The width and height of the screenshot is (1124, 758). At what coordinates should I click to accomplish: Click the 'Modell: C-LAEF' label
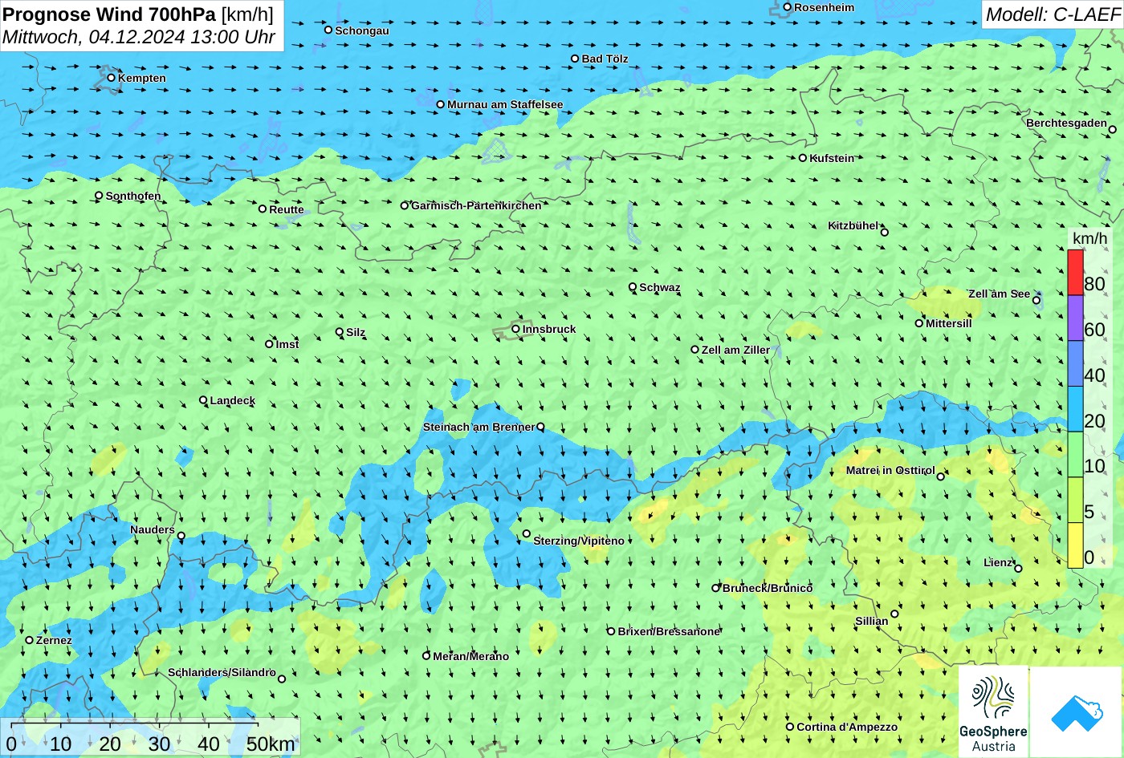click(x=1053, y=14)
